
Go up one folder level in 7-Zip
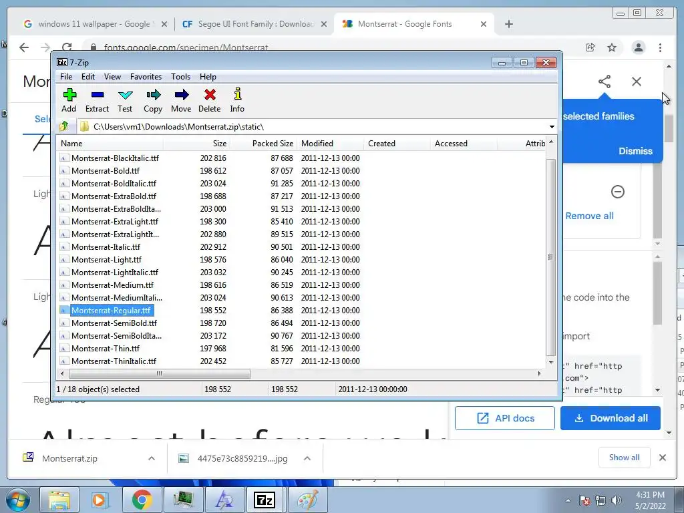[64, 126]
